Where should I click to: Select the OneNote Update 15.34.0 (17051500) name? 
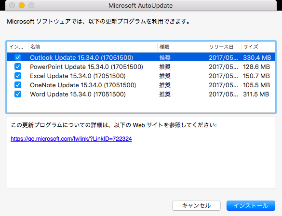[83, 85]
